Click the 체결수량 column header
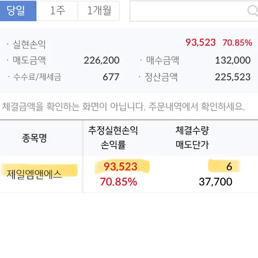 [x=192, y=130]
